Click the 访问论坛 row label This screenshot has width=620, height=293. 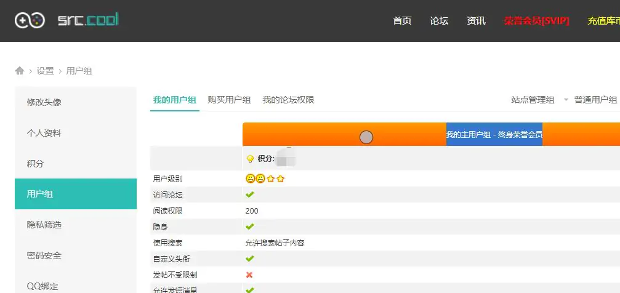[x=167, y=195]
